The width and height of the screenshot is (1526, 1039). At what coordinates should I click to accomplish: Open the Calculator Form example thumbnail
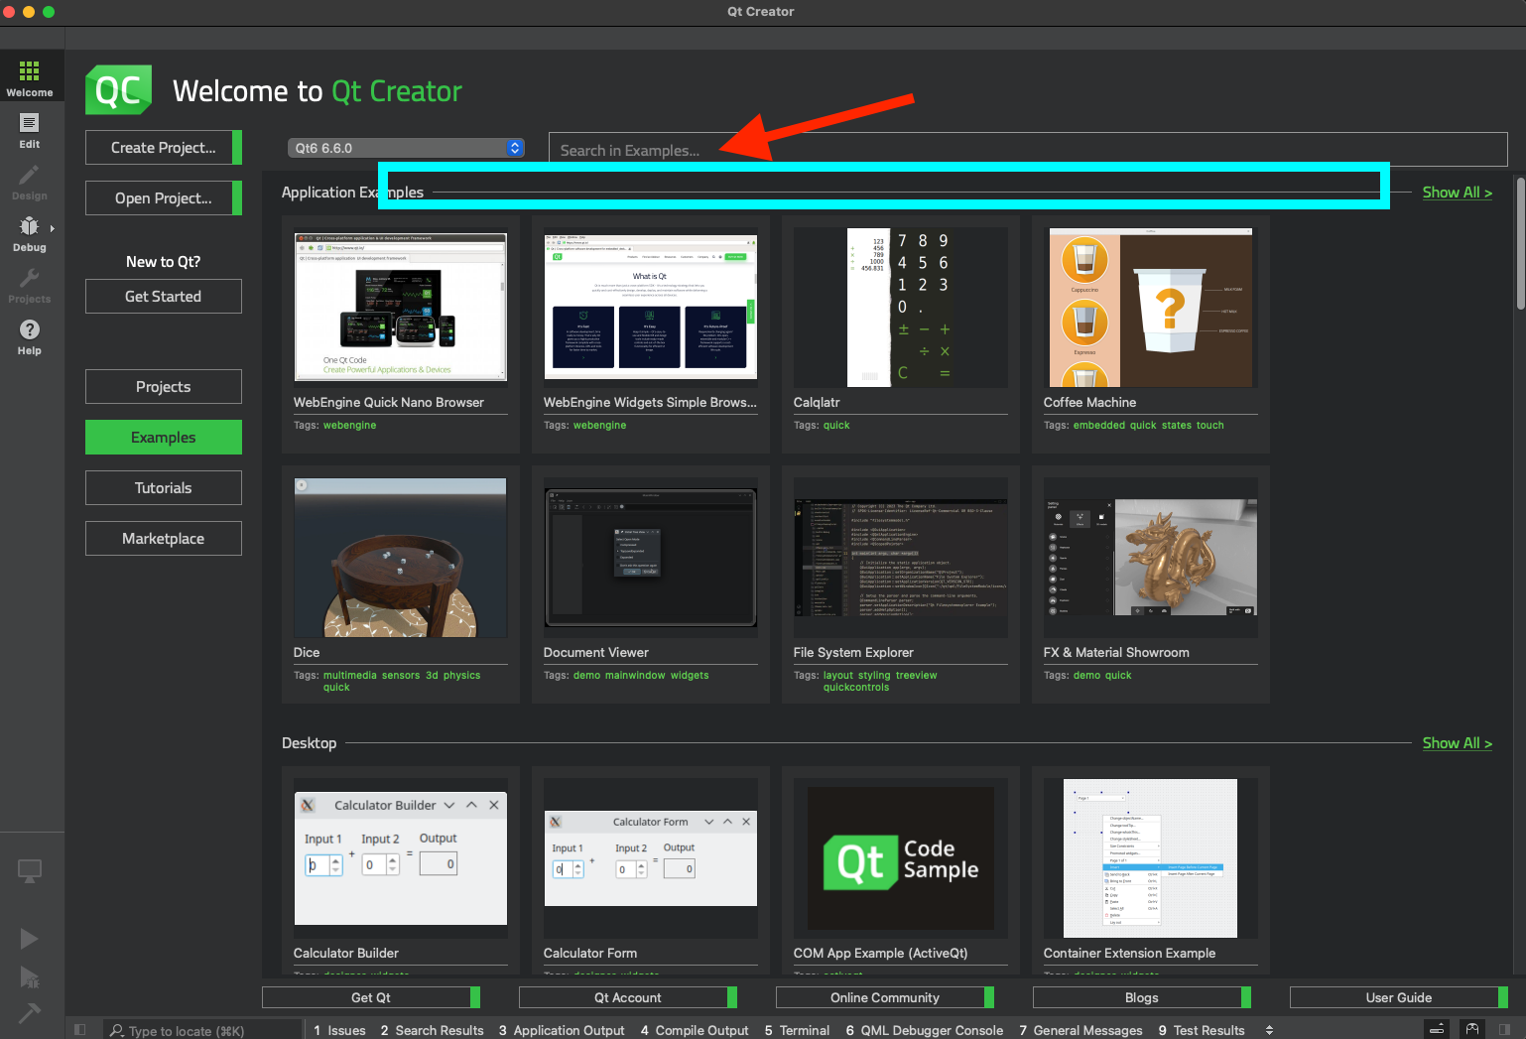coord(651,858)
